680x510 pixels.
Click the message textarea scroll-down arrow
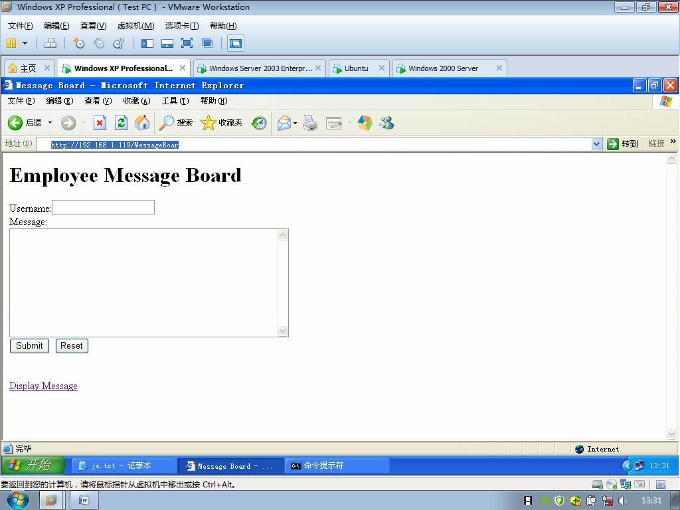[x=282, y=331]
